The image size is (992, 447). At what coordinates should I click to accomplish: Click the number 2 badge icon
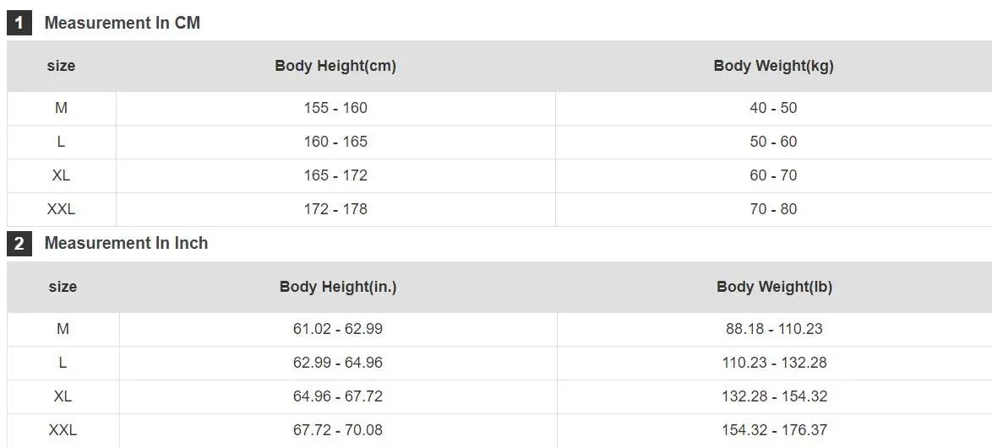[19, 244]
